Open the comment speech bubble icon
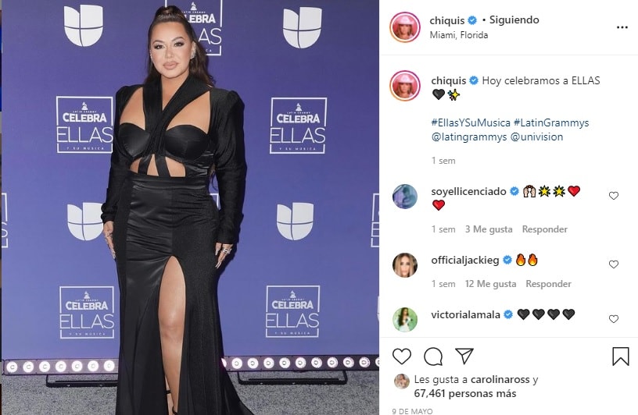Viewport: 638px width, 415px height. (x=433, y=356)
